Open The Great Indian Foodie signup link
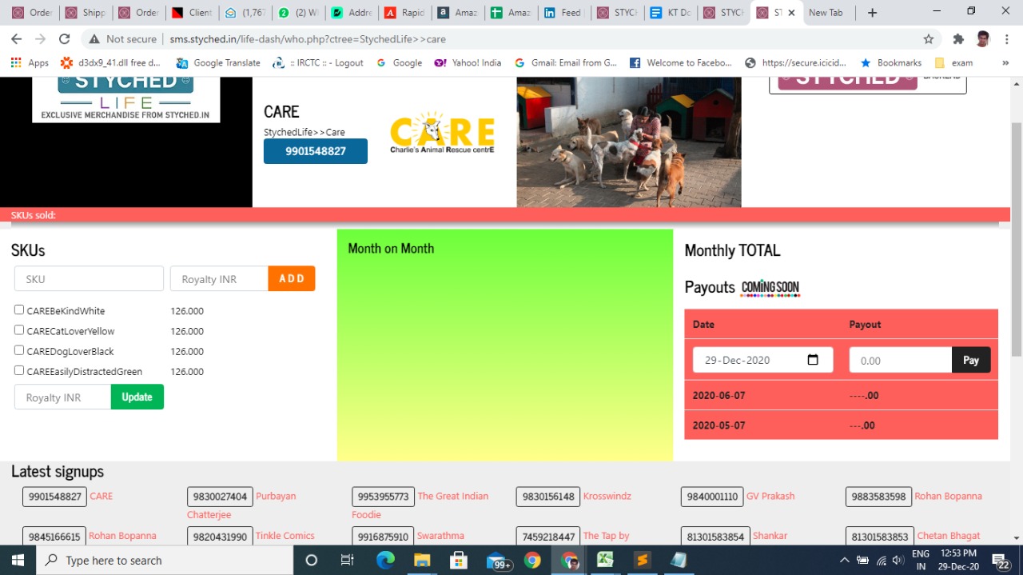 452,496
